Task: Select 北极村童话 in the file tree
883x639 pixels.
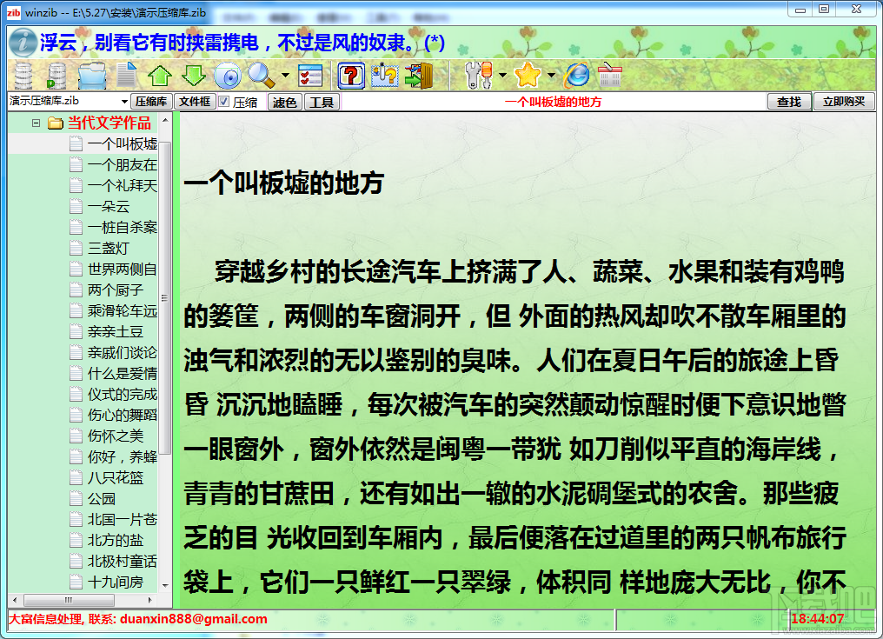Action: pos(123,561)
